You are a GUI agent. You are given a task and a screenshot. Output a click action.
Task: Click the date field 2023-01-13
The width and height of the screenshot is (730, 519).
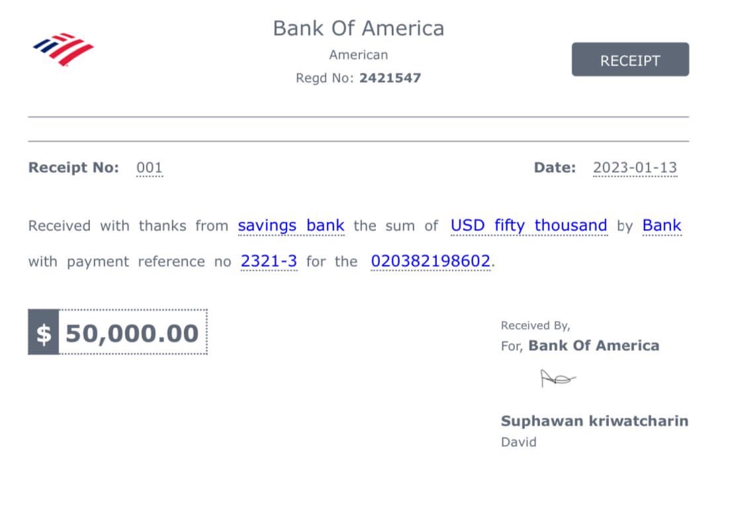(x=635, y=168)
